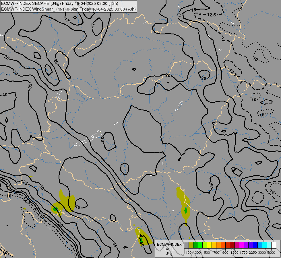
Task: Pick the indigo legend swatch
Action: tap(251, 245)
